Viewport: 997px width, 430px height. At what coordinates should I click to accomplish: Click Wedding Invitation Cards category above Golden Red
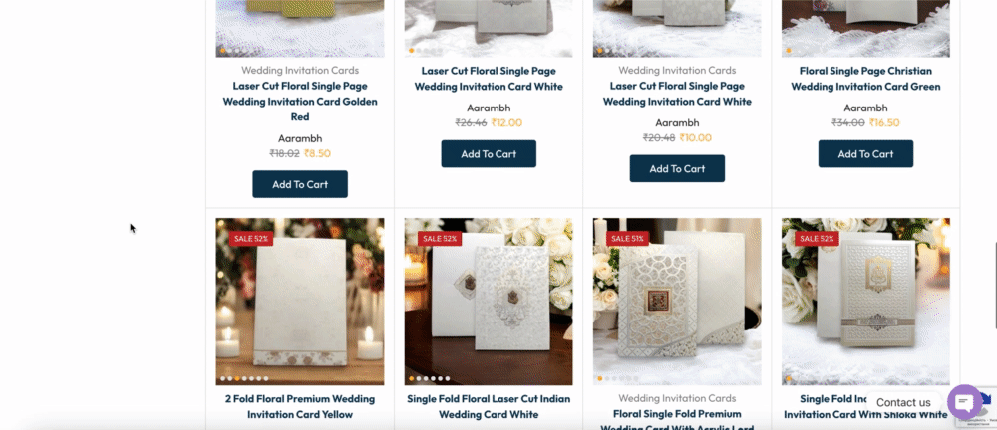click(300, 70)
